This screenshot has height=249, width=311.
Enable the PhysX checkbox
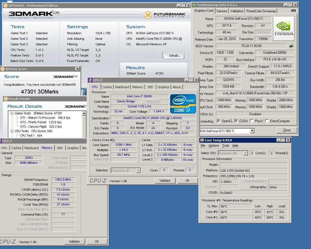(252, 121)
